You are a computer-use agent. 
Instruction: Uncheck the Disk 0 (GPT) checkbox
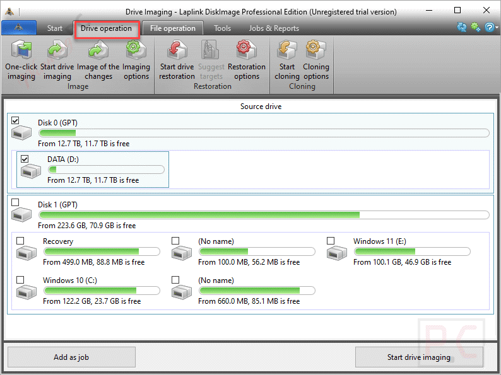click(x=15, y=120)
